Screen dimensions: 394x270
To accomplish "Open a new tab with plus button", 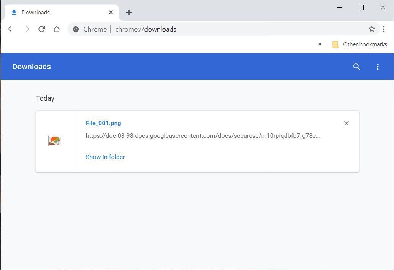I will (x=129, y=12).
